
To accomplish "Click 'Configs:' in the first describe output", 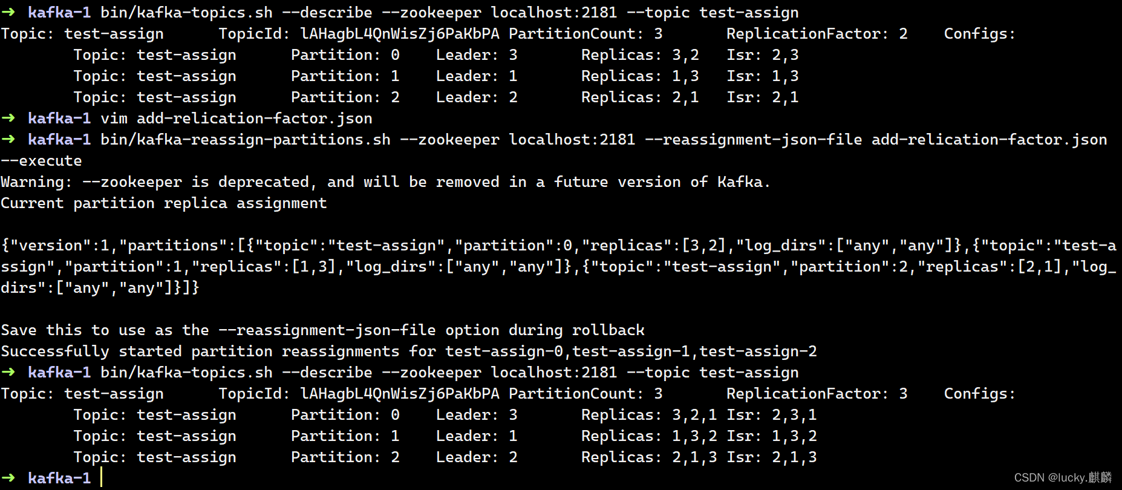I will [980, 34].
